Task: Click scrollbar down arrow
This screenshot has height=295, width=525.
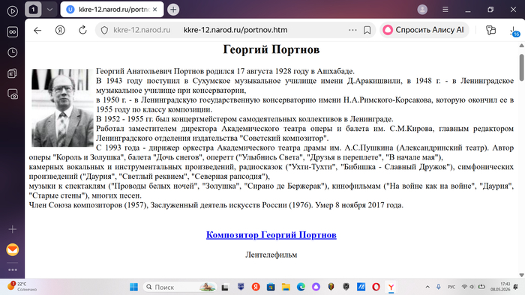Action: (521, 275)
